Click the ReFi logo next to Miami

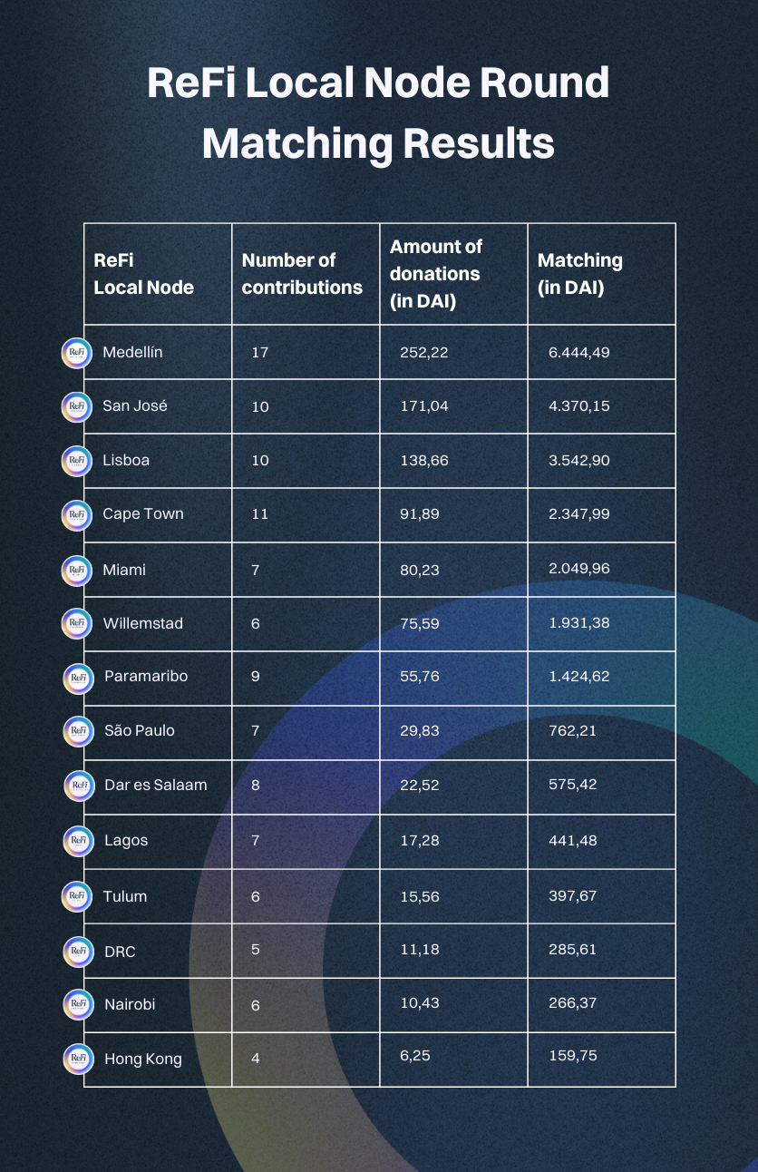77,570
